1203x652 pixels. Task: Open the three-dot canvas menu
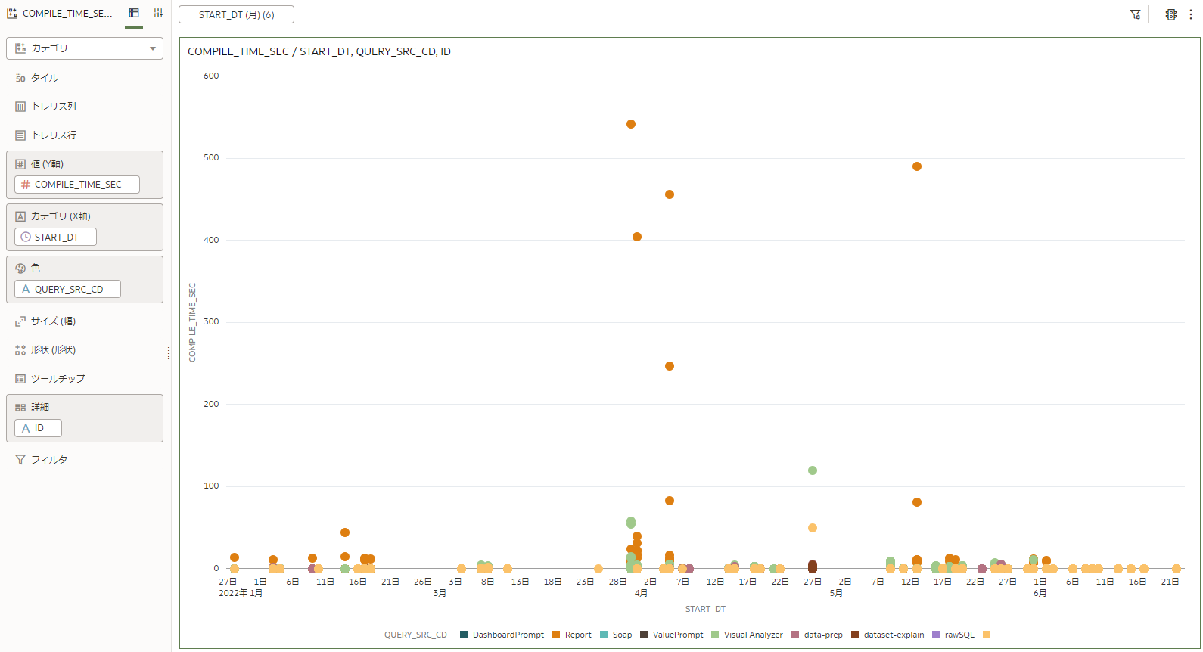(x=1191, y=14)
